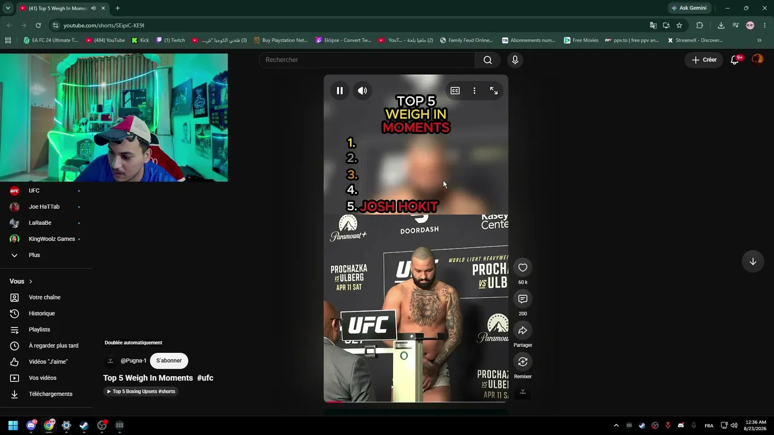Mute the Short's volume speaker icon
Image resolution: width=774 pixels, height=435 pixels.
click(x=362, y=91)
